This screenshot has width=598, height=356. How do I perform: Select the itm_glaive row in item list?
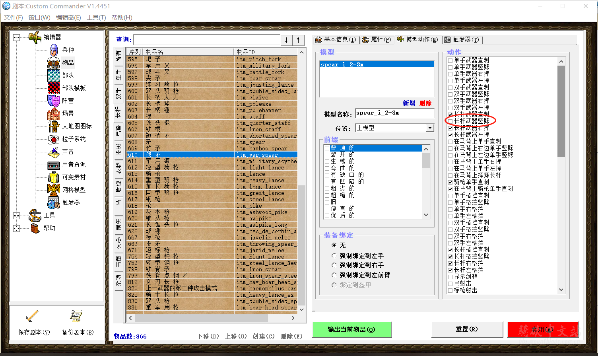click(212, 97)
